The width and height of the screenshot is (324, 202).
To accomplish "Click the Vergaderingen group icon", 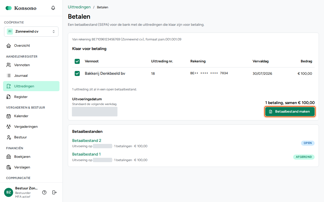I will (x=9, y=127).
